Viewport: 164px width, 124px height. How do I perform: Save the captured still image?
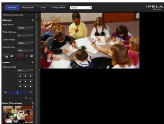pos(12,56)
